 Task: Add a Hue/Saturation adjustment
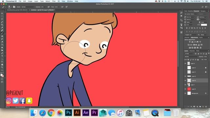pyautogui.click(x=188, y=45)
